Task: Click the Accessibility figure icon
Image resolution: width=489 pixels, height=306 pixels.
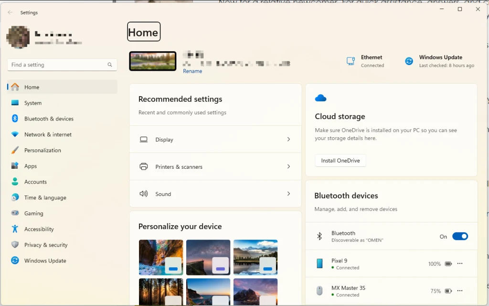Action: pos(15,229)
